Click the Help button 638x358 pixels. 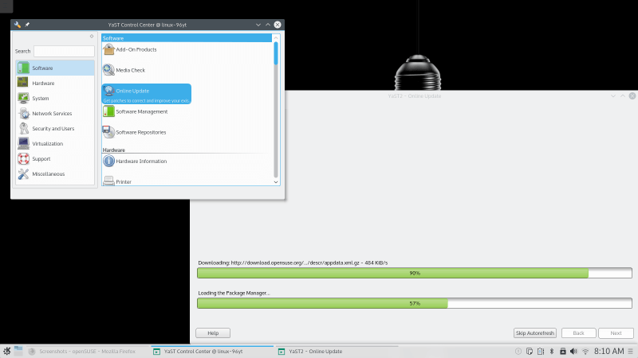point(213,333)
